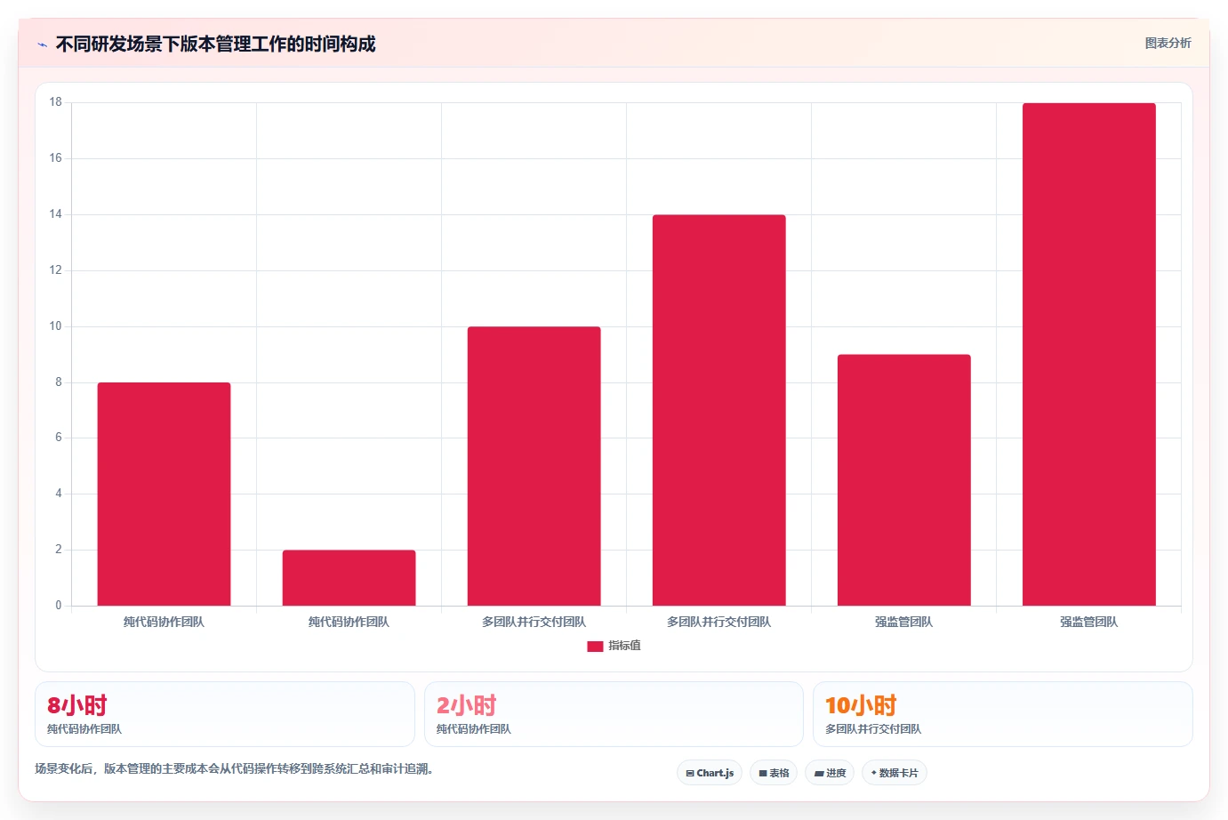Click the lightning icon beside the chart title

(x=42, y=44)
